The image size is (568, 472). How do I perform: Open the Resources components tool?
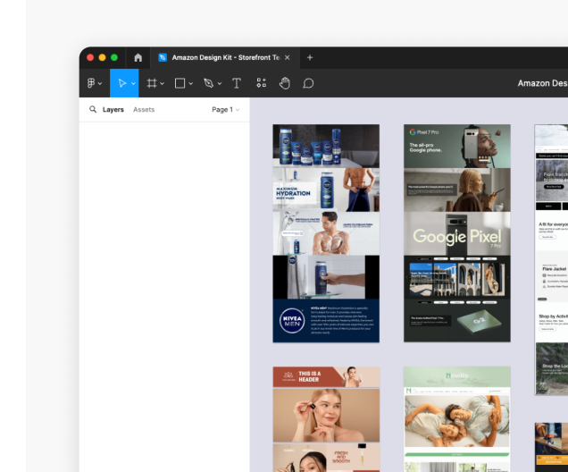[261, 83]
